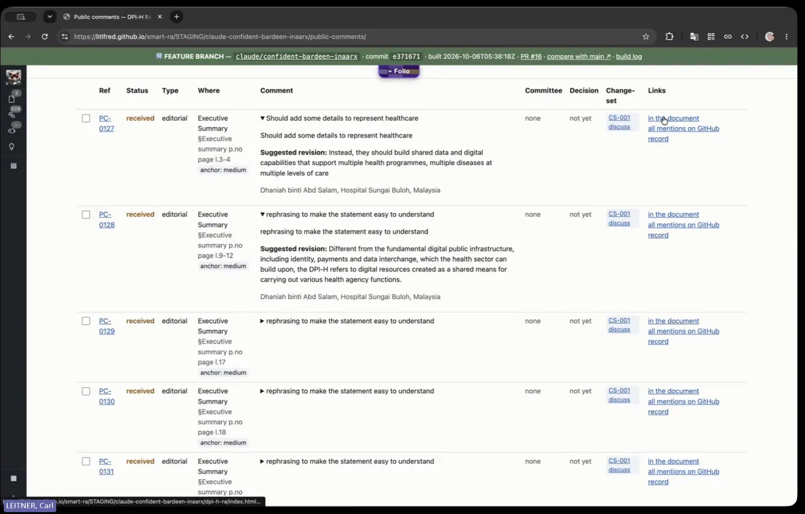Screen dimensions: 805x514
Task: Tick the checkbox for PC-0130
Action: pos(86,391)
